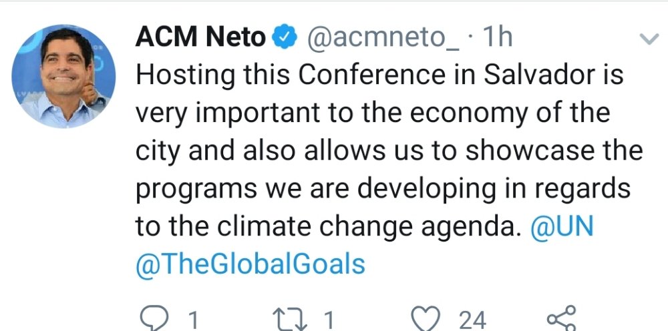Click the blue verified badge
The height and width of the screenshot is (331, 668).
pos(287,38)
